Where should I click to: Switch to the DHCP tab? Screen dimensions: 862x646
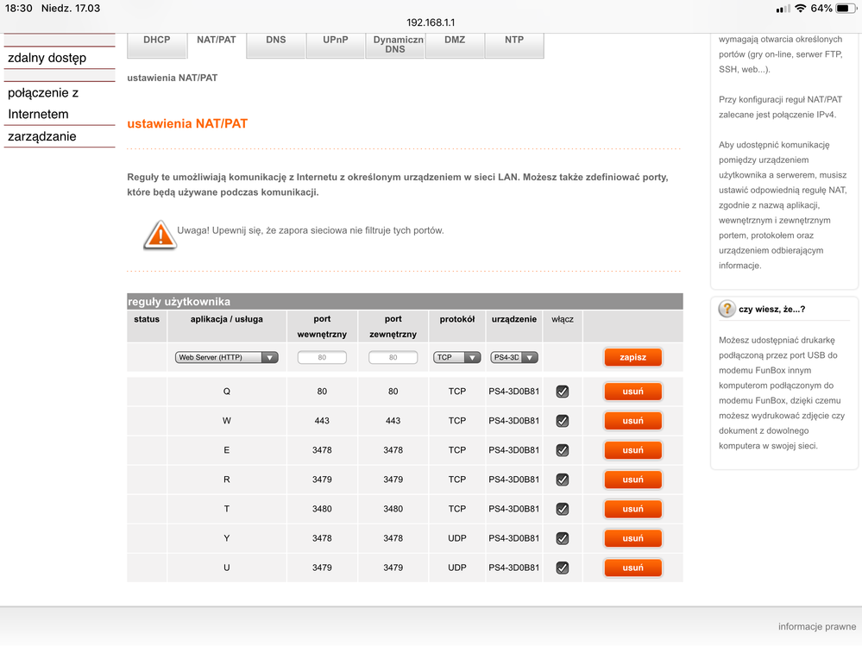pyautogui.click(x=157, y=41)
